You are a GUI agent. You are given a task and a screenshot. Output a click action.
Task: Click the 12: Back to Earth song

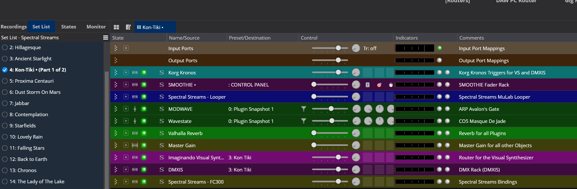tap(28, 159)
